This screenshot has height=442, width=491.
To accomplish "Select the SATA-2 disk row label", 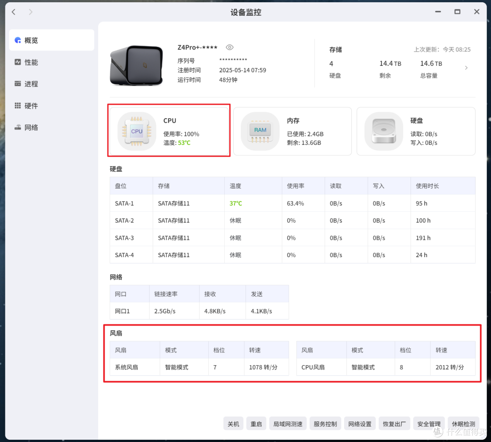I will tap(124, 220).
